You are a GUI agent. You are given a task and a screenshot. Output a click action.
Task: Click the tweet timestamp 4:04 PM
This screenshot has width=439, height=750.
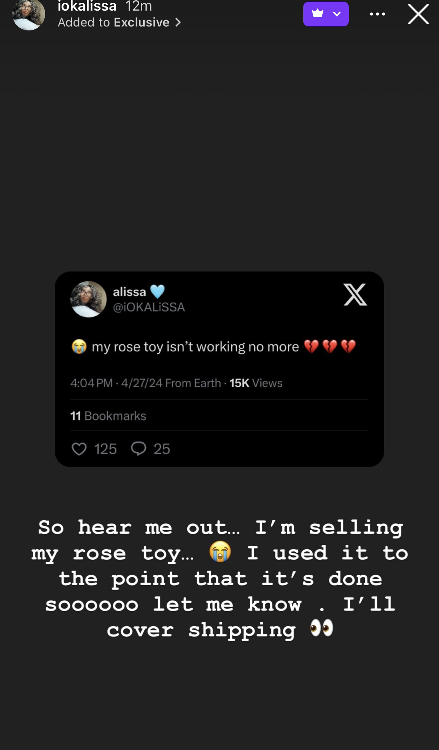pos(91,383)
